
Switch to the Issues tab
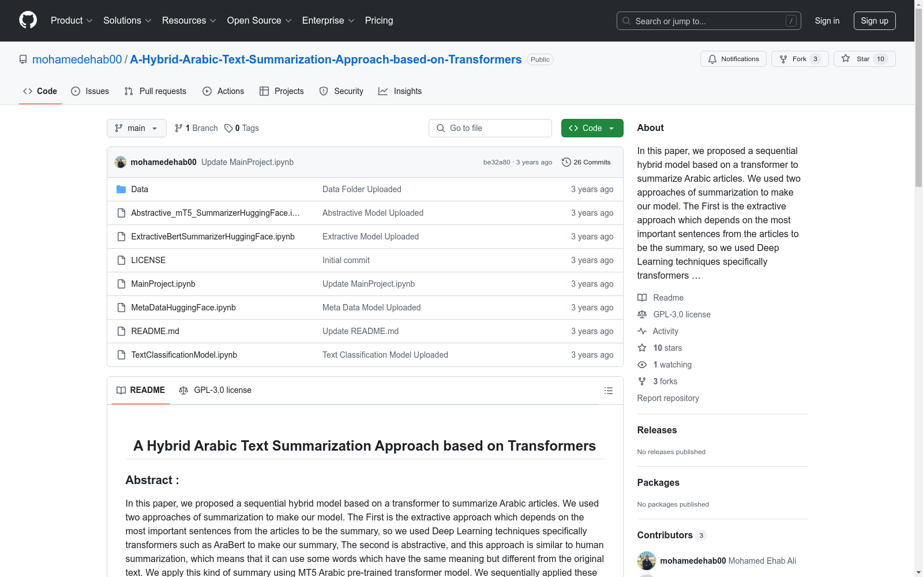click(x=90, y=91)
